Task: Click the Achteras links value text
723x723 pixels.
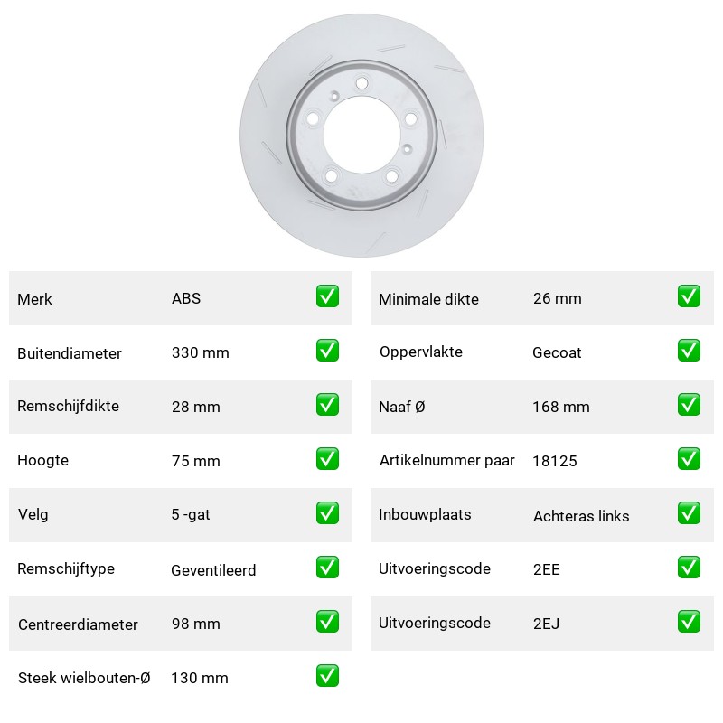Action: click(x=581, y=516)
